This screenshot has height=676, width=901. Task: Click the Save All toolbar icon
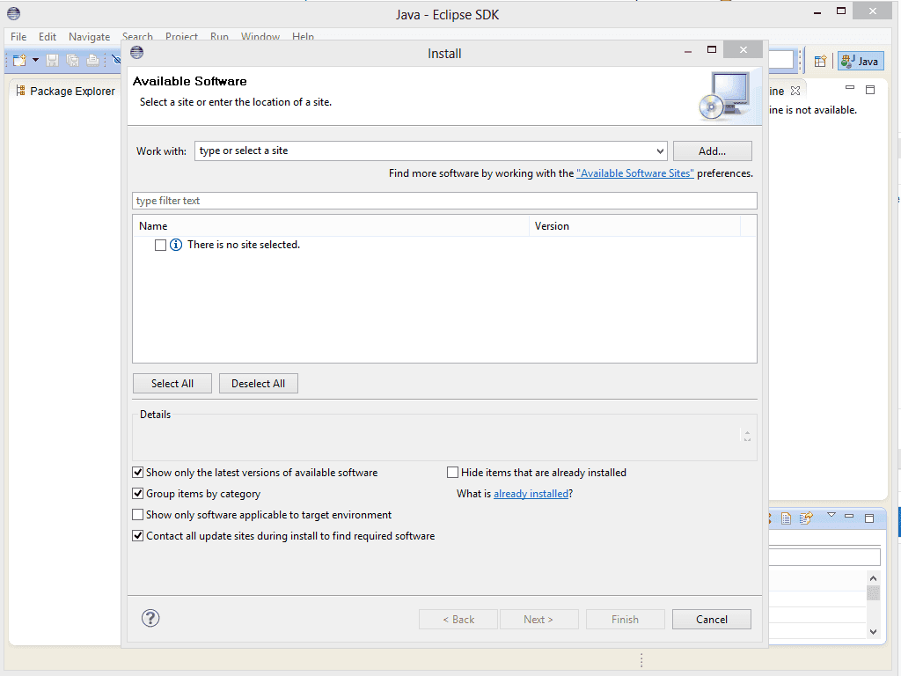pyautogui.click(x=72, y=60)
